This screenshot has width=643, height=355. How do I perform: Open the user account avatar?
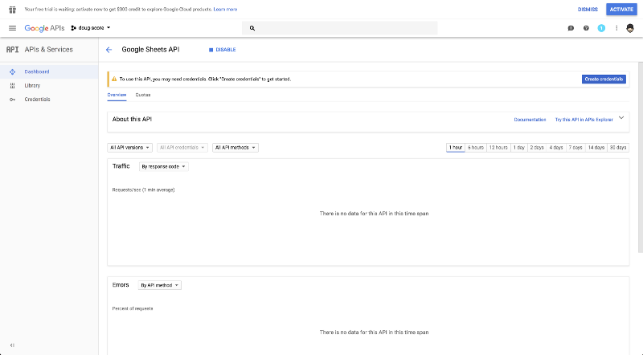coord(630,28)
